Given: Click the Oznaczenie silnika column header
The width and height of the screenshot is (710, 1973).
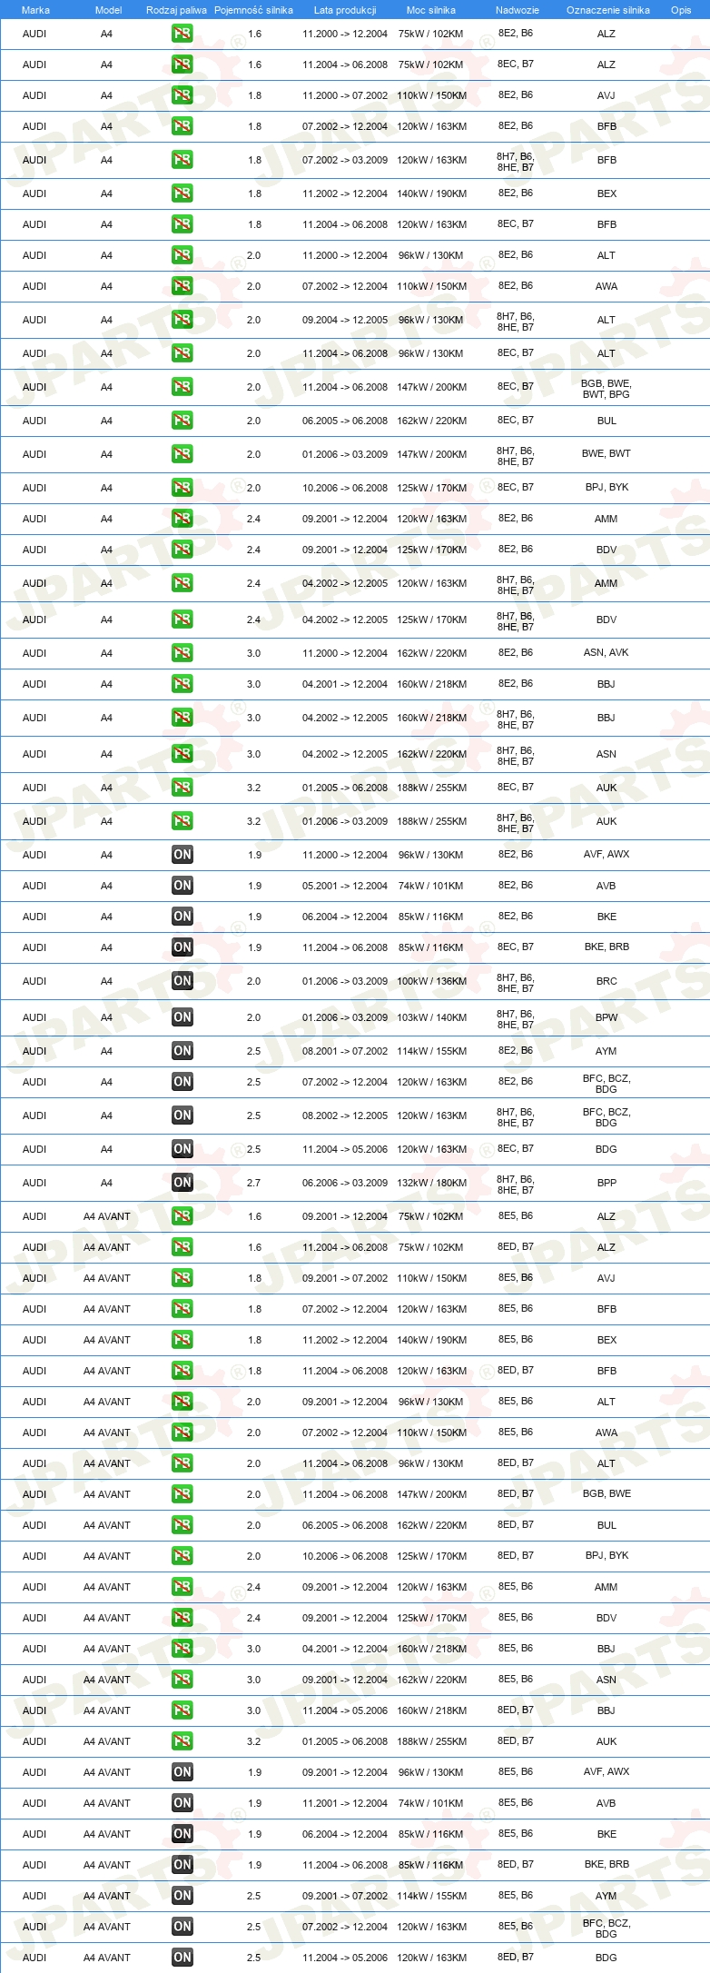Looking at the screenshot, I should (608, 10).
